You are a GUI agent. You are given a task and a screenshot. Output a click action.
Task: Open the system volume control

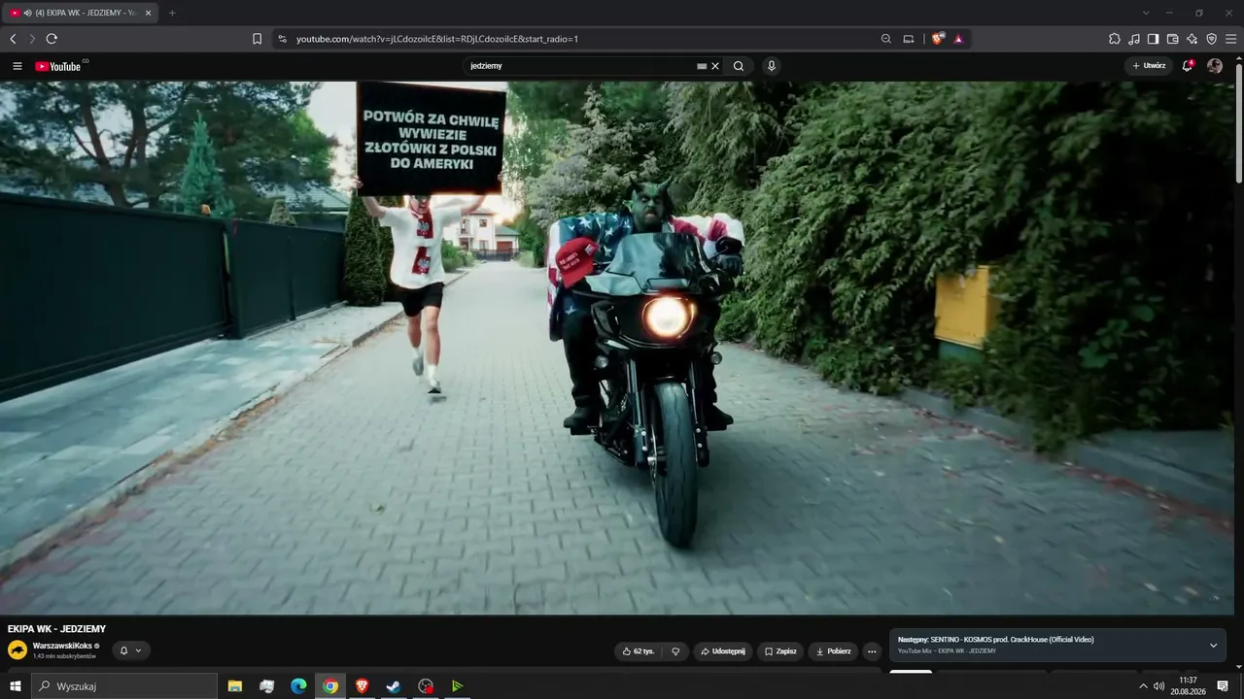1158,686
